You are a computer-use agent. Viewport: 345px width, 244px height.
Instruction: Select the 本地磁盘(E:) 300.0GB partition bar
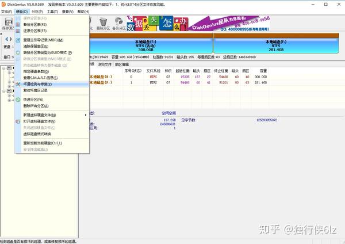(151, 43)
